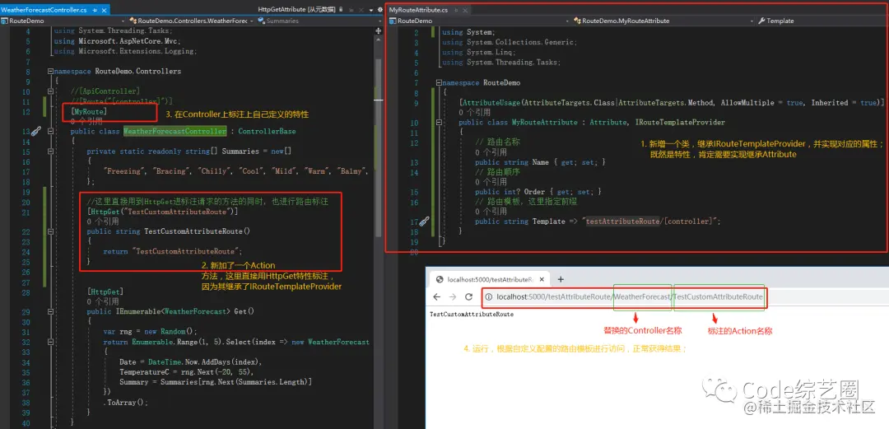Viewport: 889px width, 429px height.
Task: Click the '0 个引用' CodeLens above WeatherForecastController
Action: (x=86, y=121)
